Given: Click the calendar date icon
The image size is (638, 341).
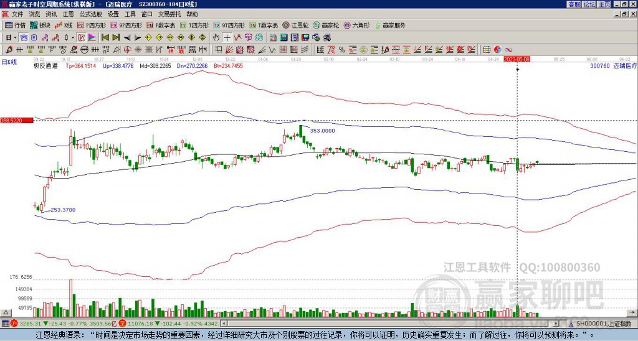Looking at the screenshot, I should (273, 38).
